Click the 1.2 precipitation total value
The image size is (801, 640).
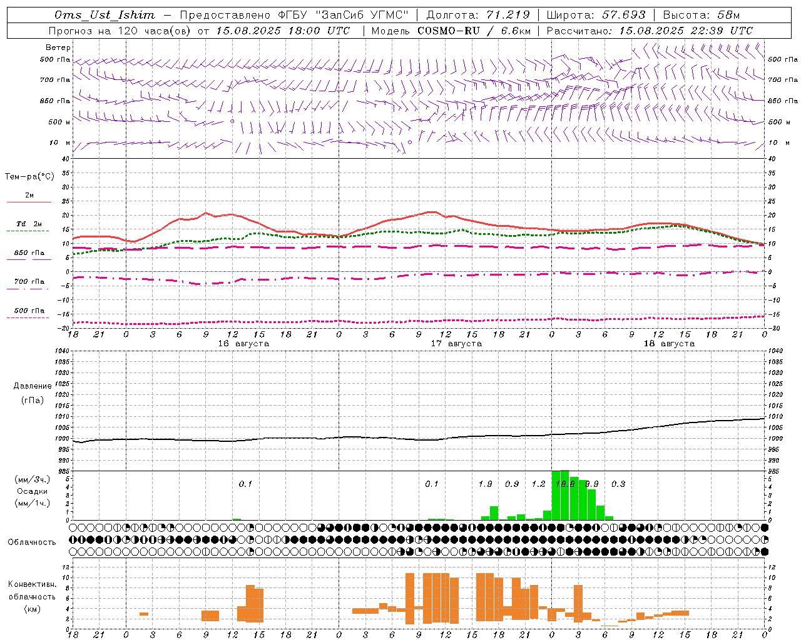538,484
